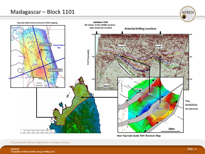
Task: Click the Madagascar satellite relief map image
Action: pyautogui.click(x=75, y=105)
